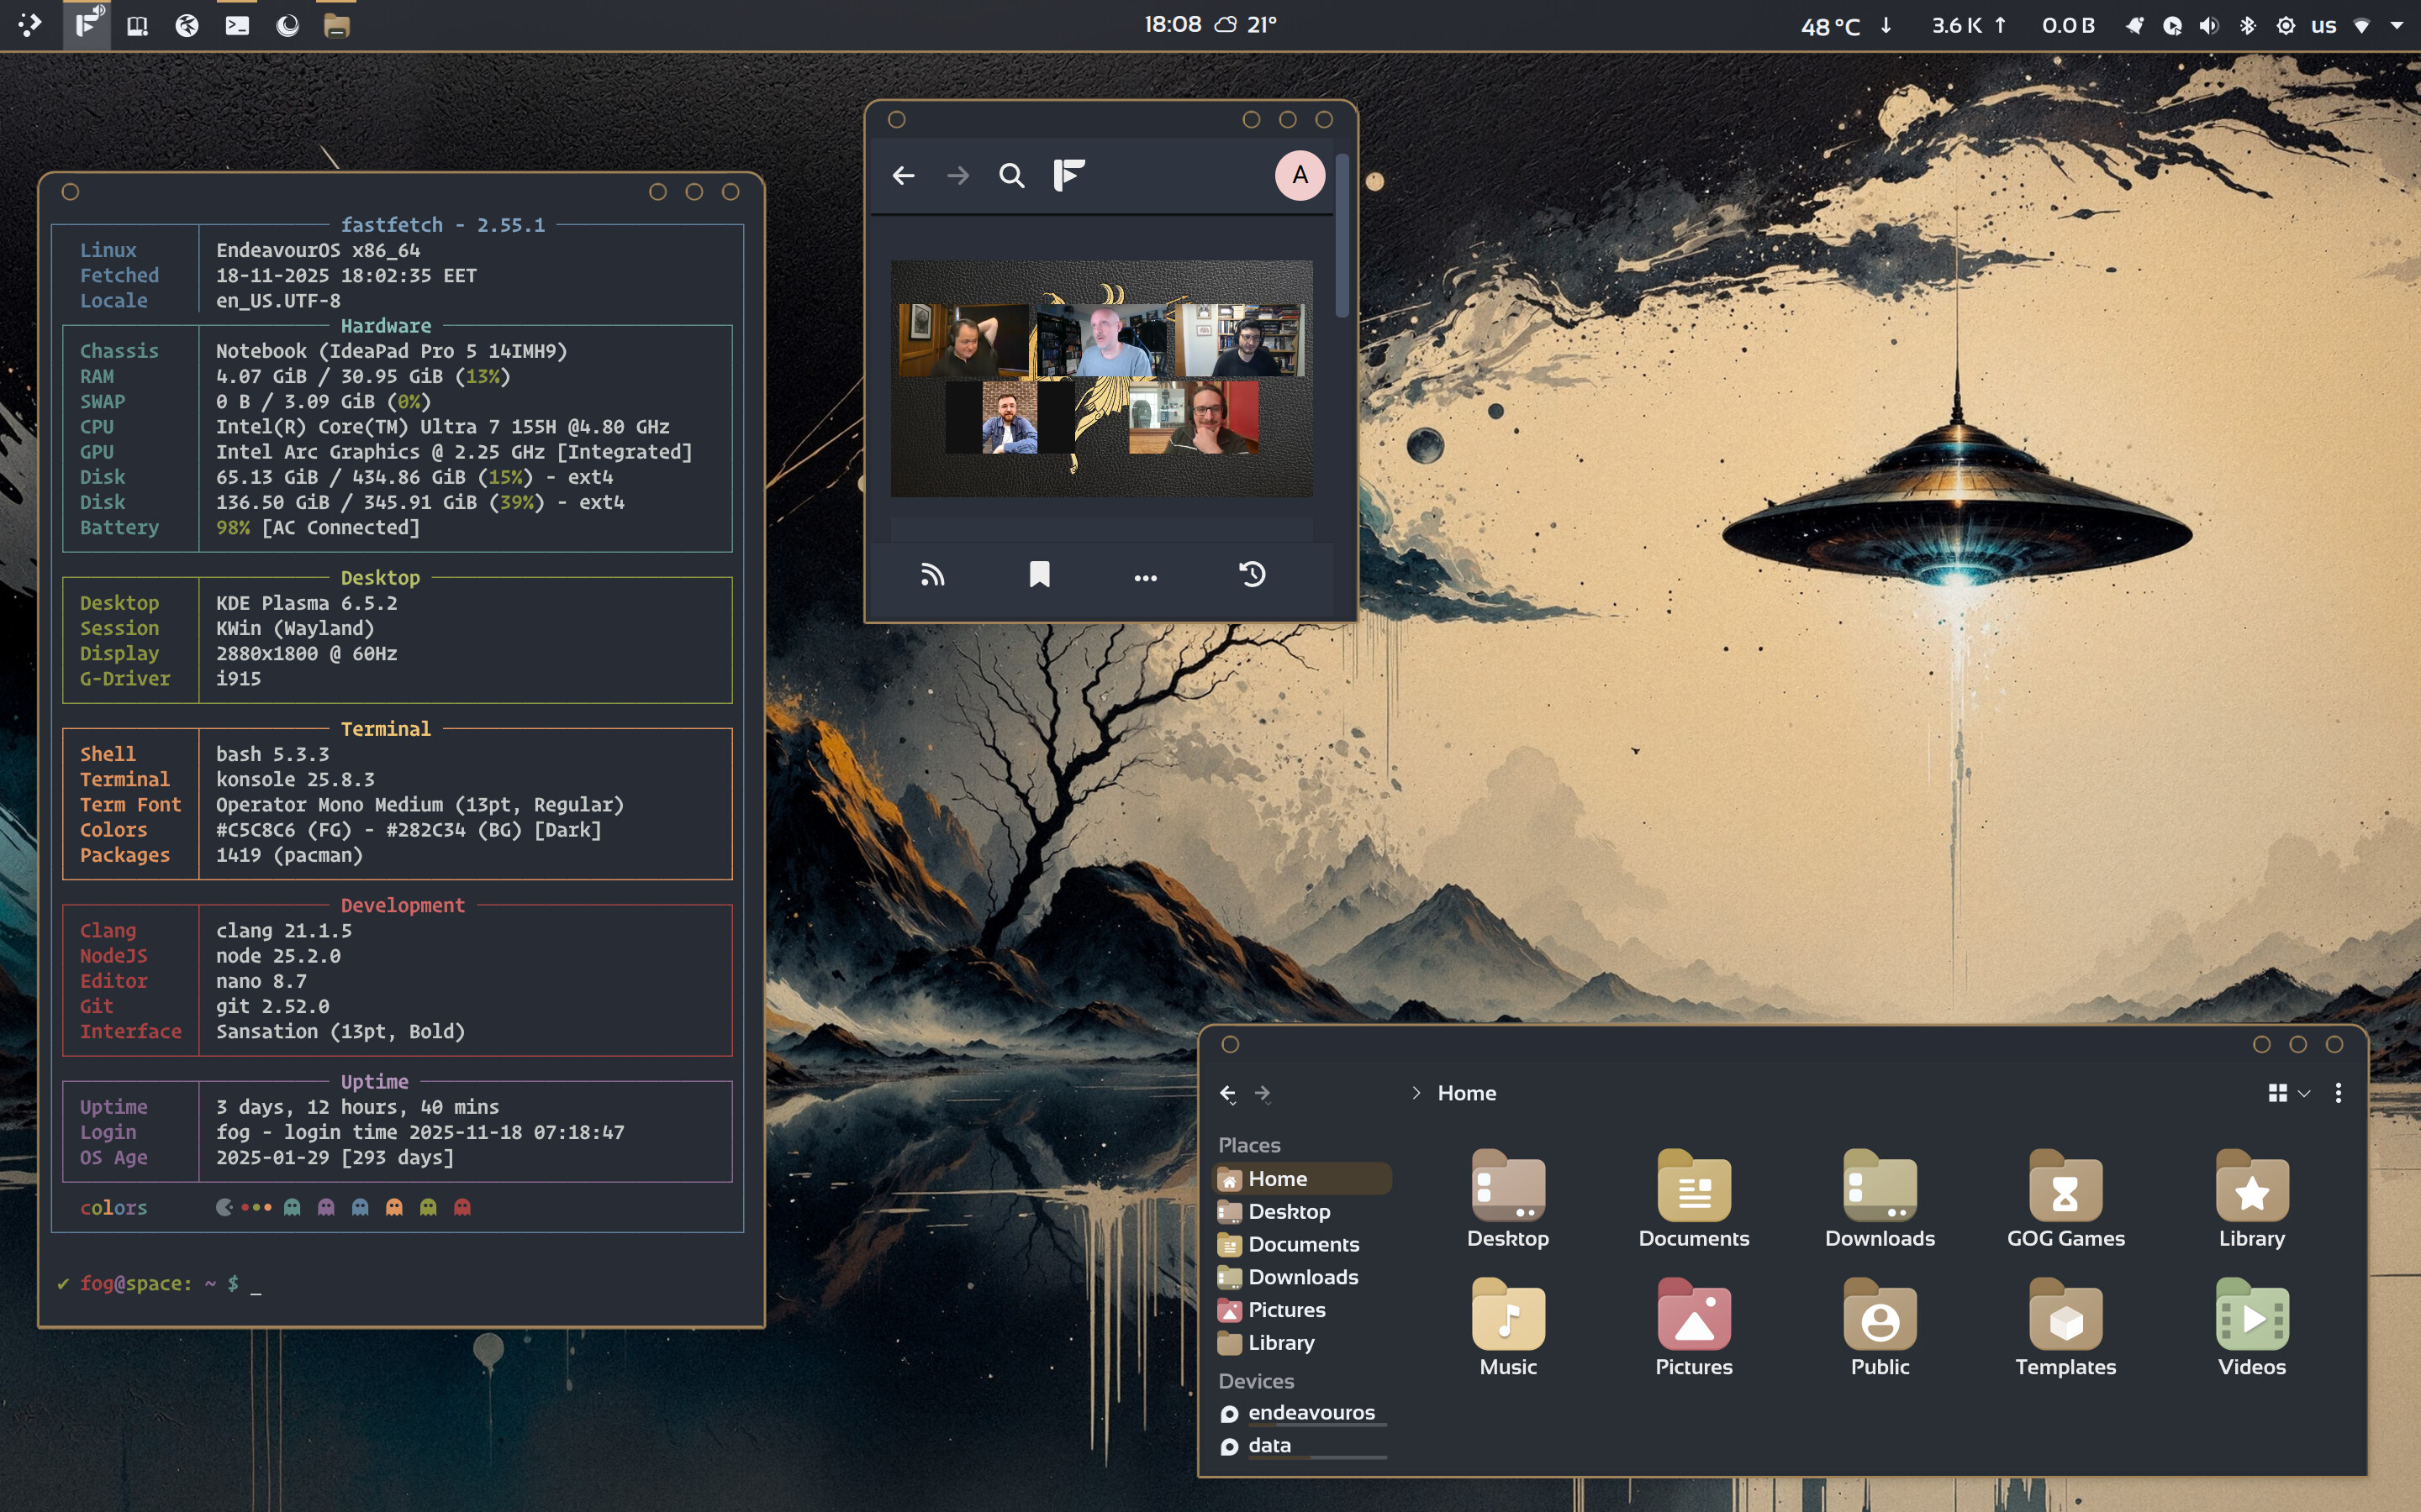
Task: Click the volume speaker tray icon
Action: (2209, 26)
